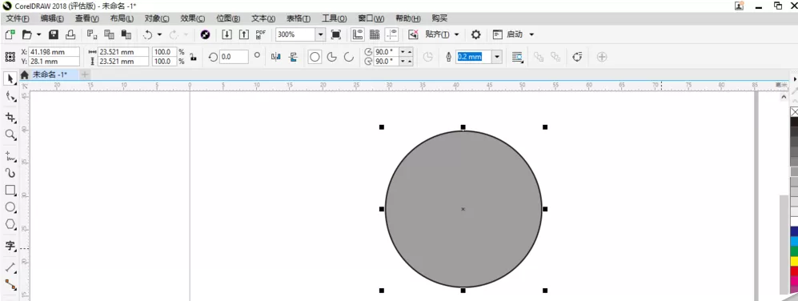
Task: Open the 编辑 Edit menu
Action: [52, 19]
